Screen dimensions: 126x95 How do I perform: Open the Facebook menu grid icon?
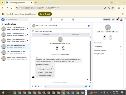coord(113,20)
